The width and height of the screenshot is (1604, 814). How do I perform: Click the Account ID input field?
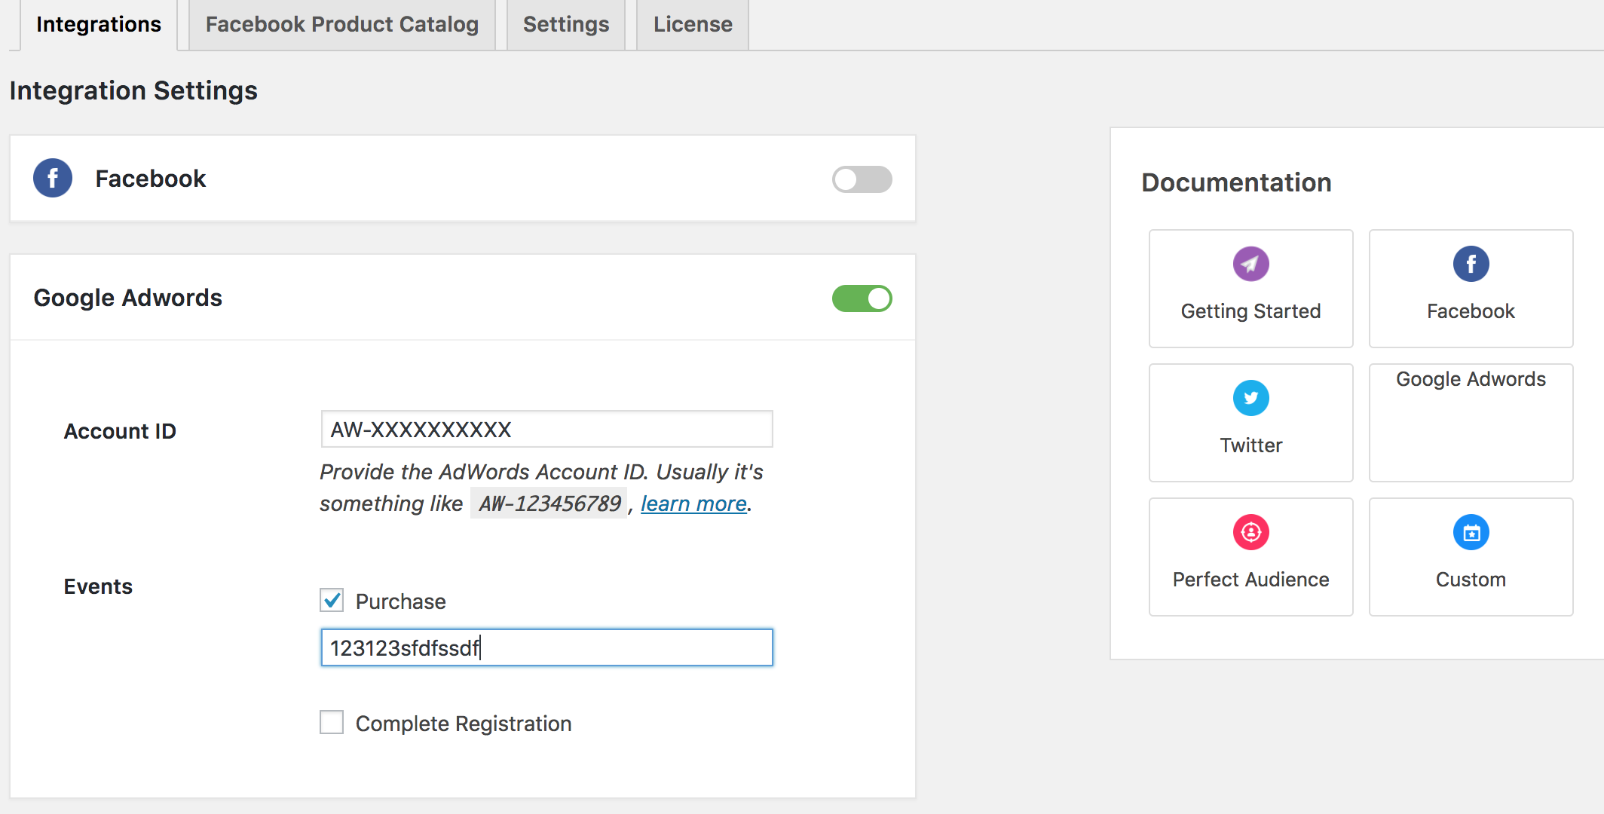(547, 430)
